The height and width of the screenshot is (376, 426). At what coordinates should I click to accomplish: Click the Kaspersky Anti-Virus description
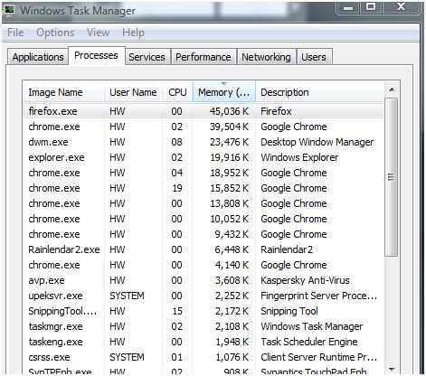tap(305, 280)
